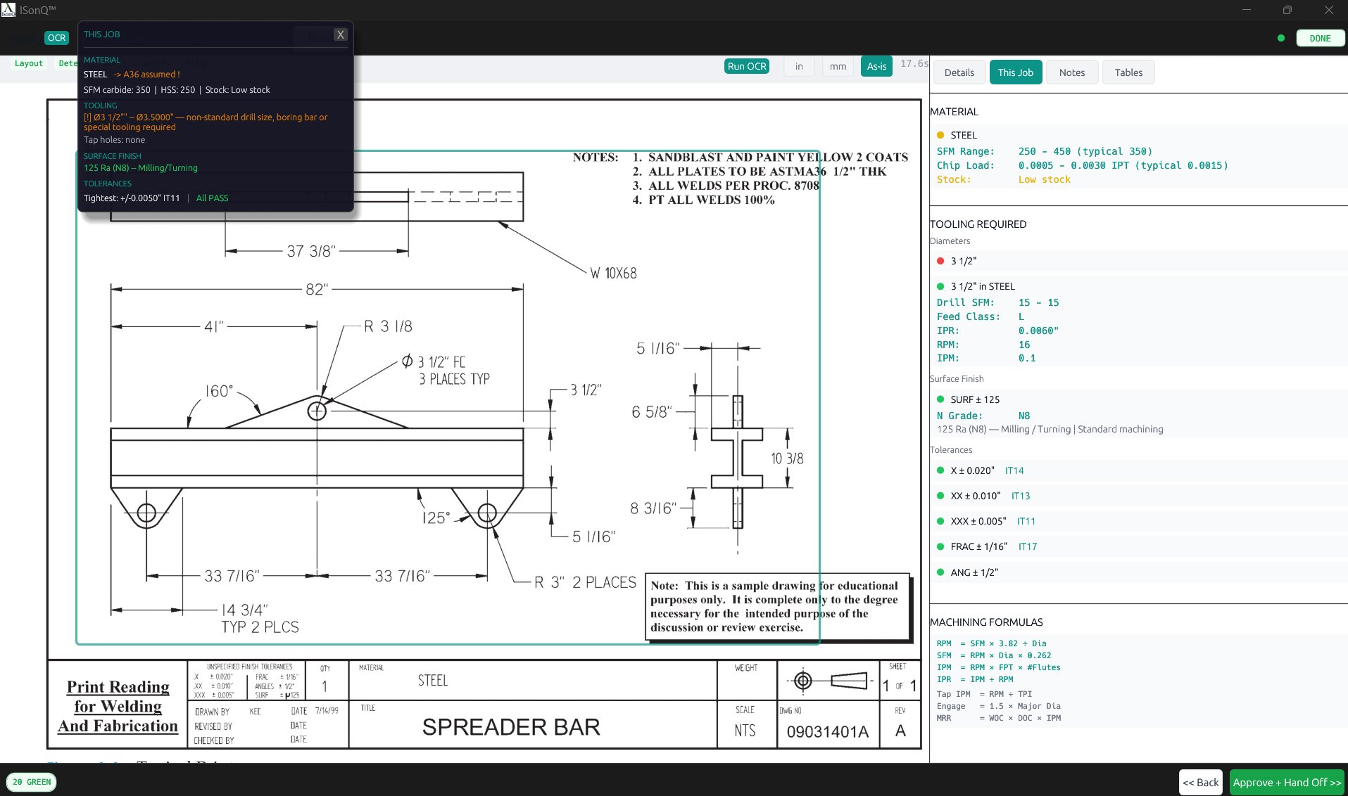Collapse the Surface Finish section
Screen dimensions: 1348x796
click(957, 378)
